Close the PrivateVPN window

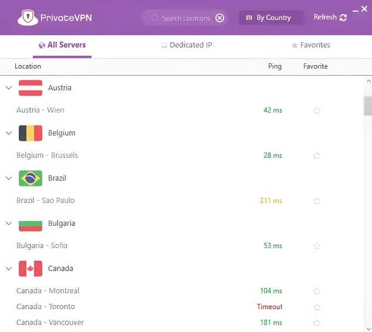(x=364, y=9)
